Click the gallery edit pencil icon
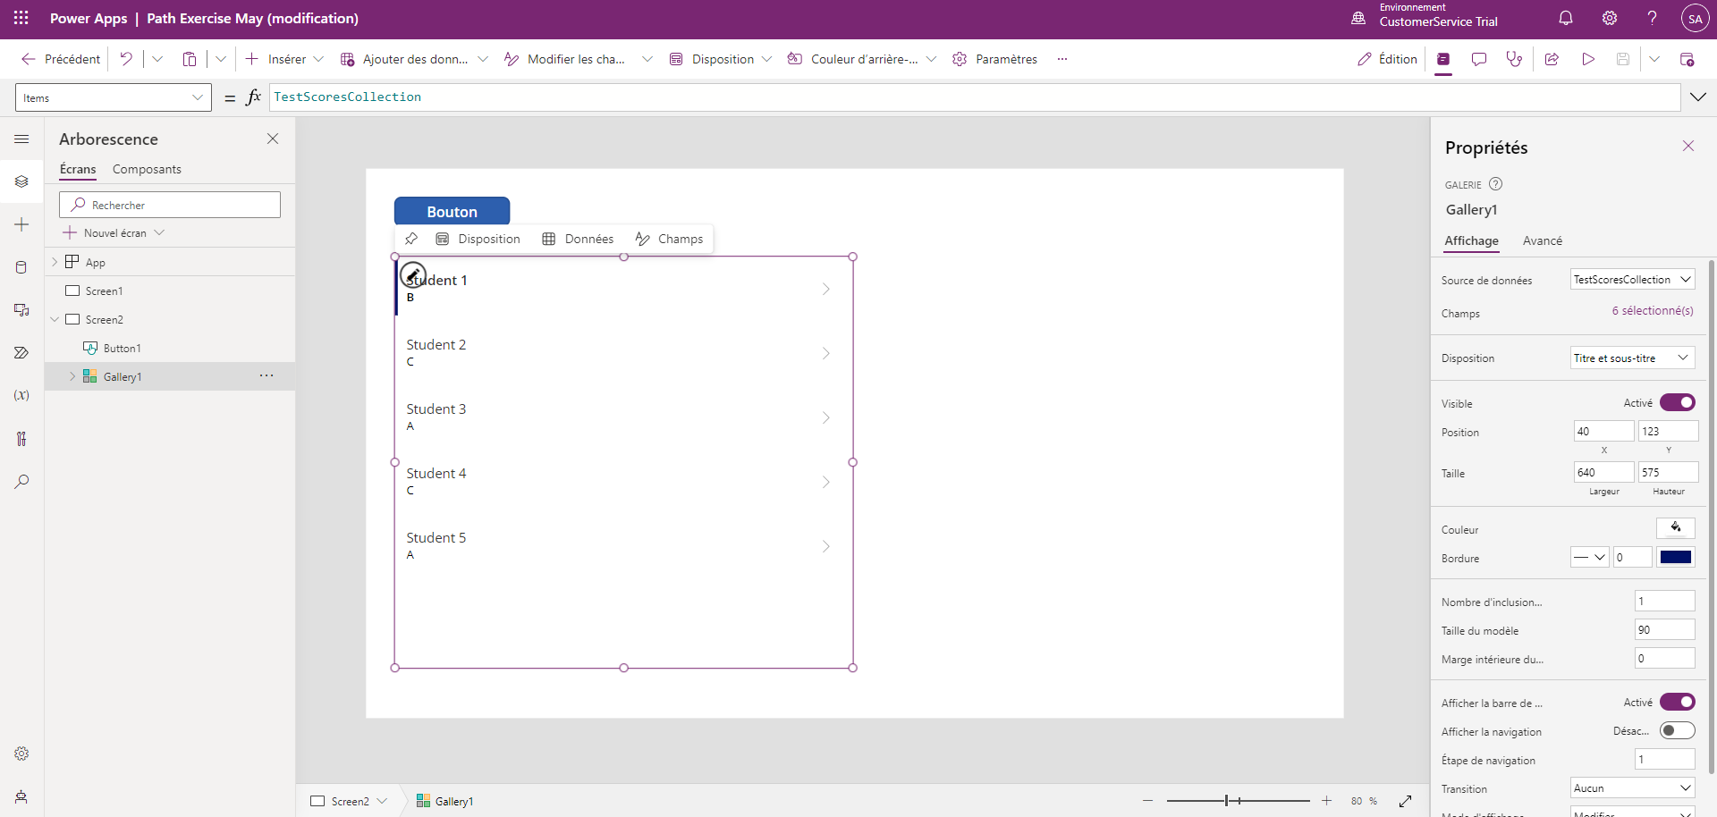 pos(412,274)
